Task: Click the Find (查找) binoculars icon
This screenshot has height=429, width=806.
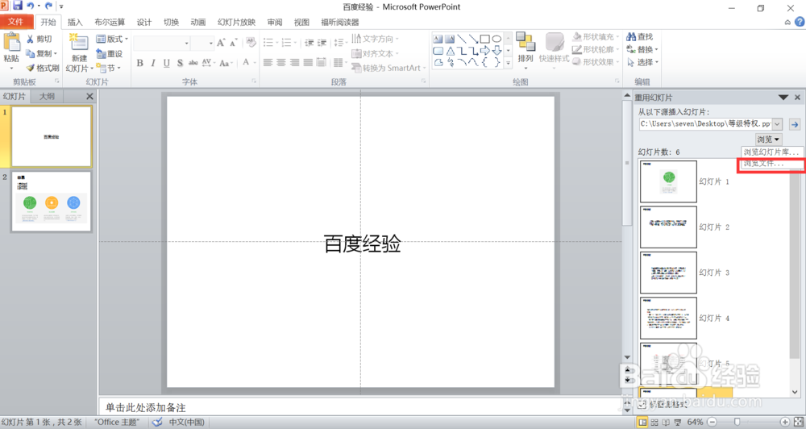Action: click(631, 37)
